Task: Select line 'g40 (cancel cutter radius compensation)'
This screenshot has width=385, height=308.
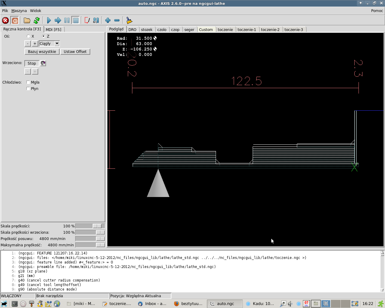Action: tap(59, 280)
